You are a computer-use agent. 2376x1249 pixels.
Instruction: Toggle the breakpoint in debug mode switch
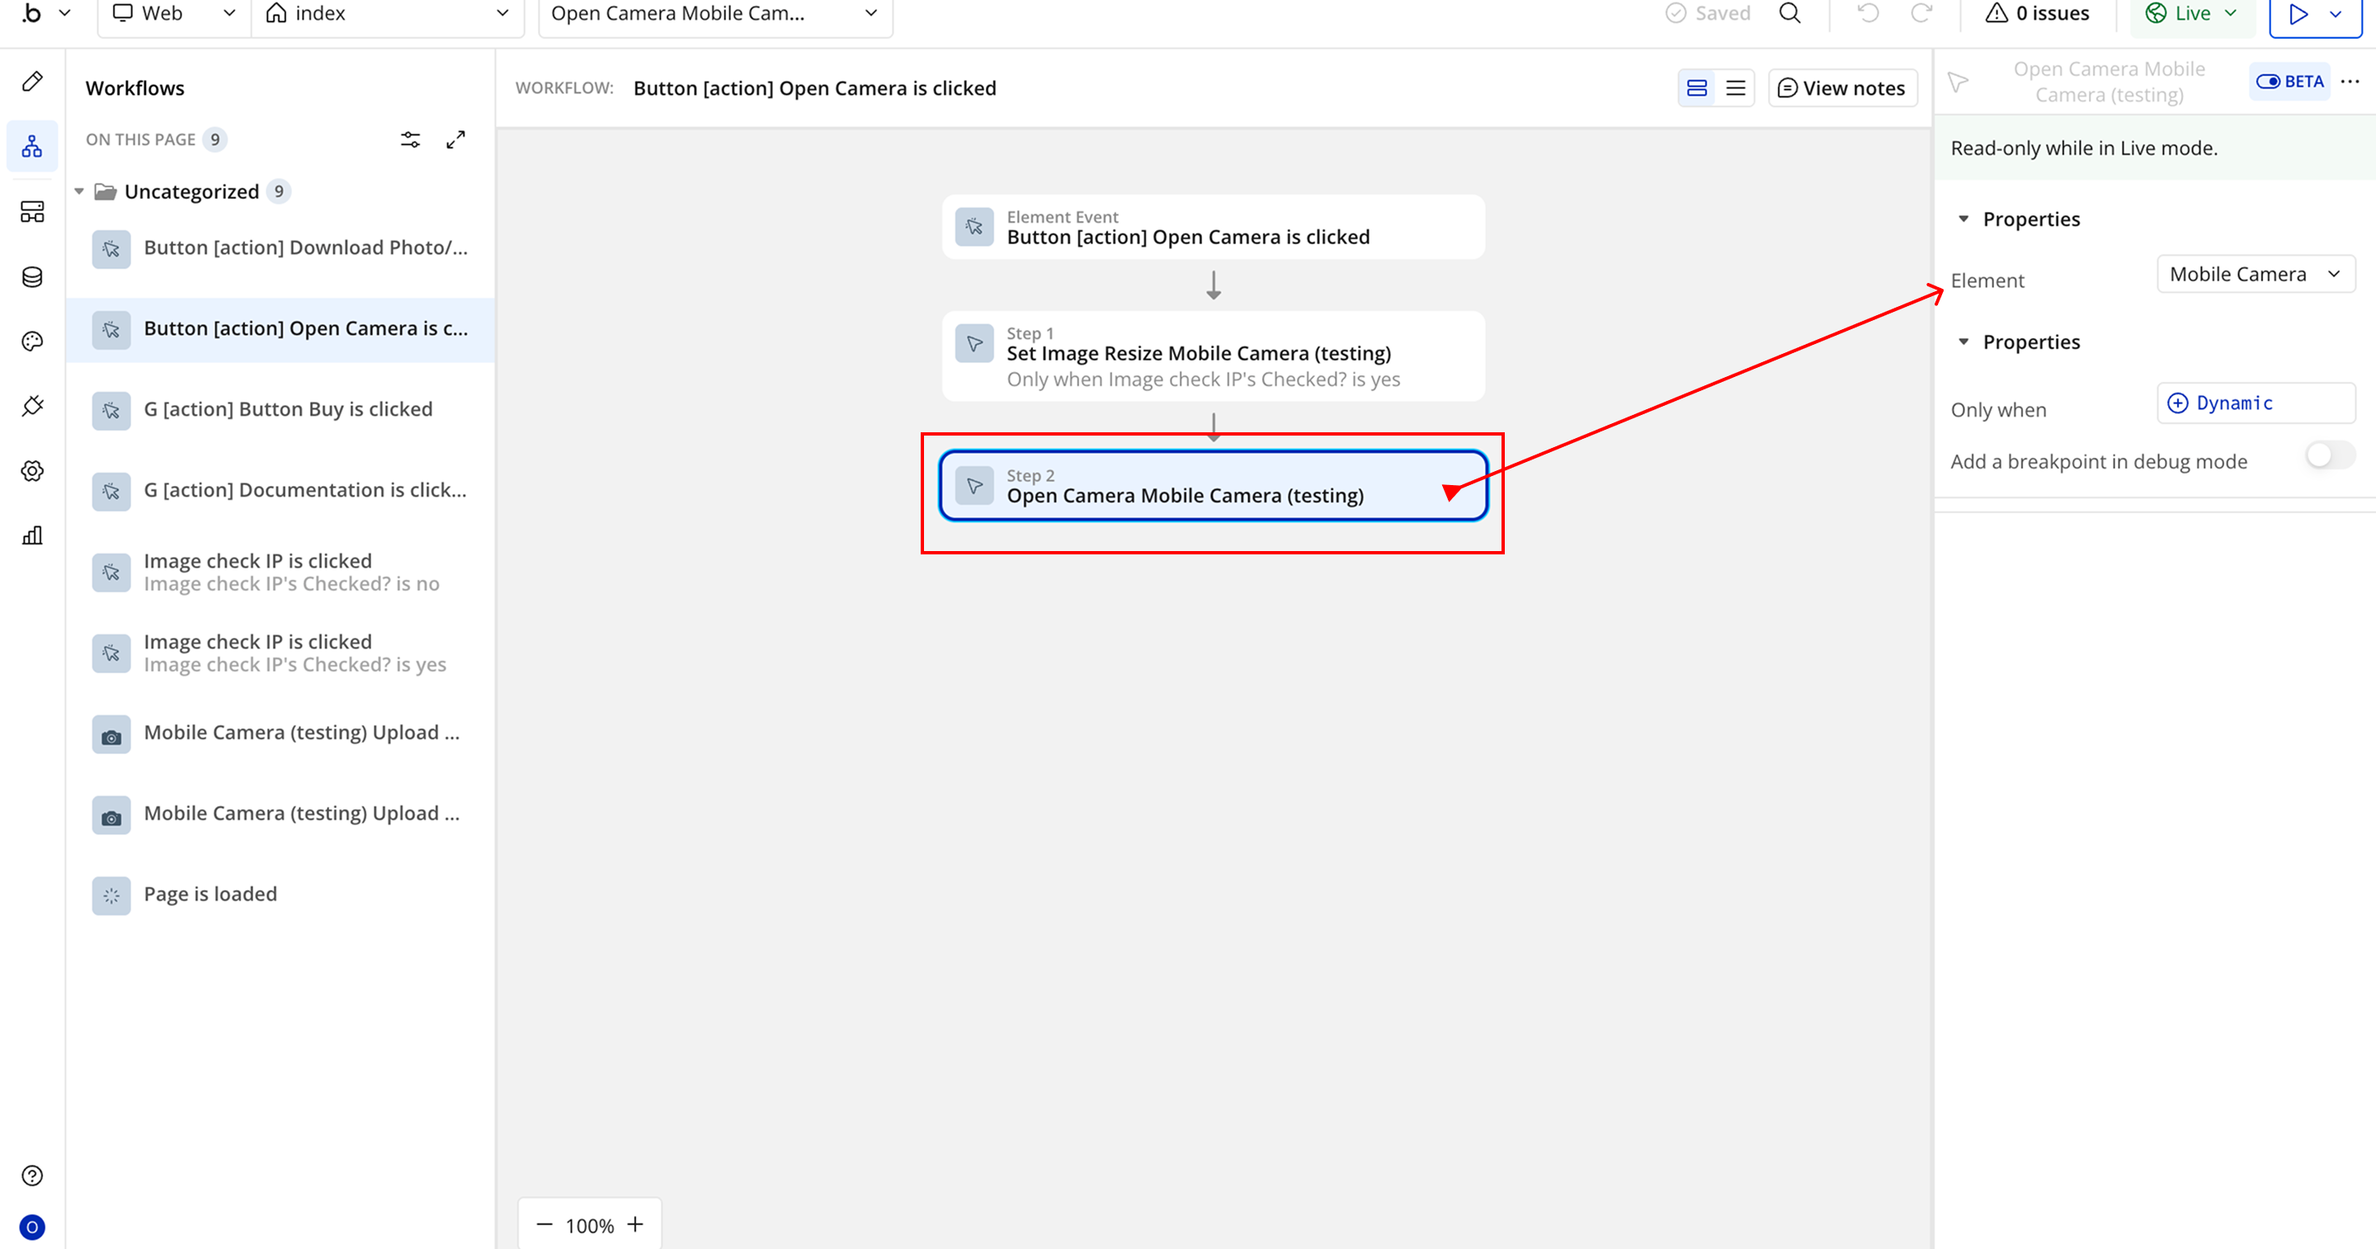click(2329, 455)
